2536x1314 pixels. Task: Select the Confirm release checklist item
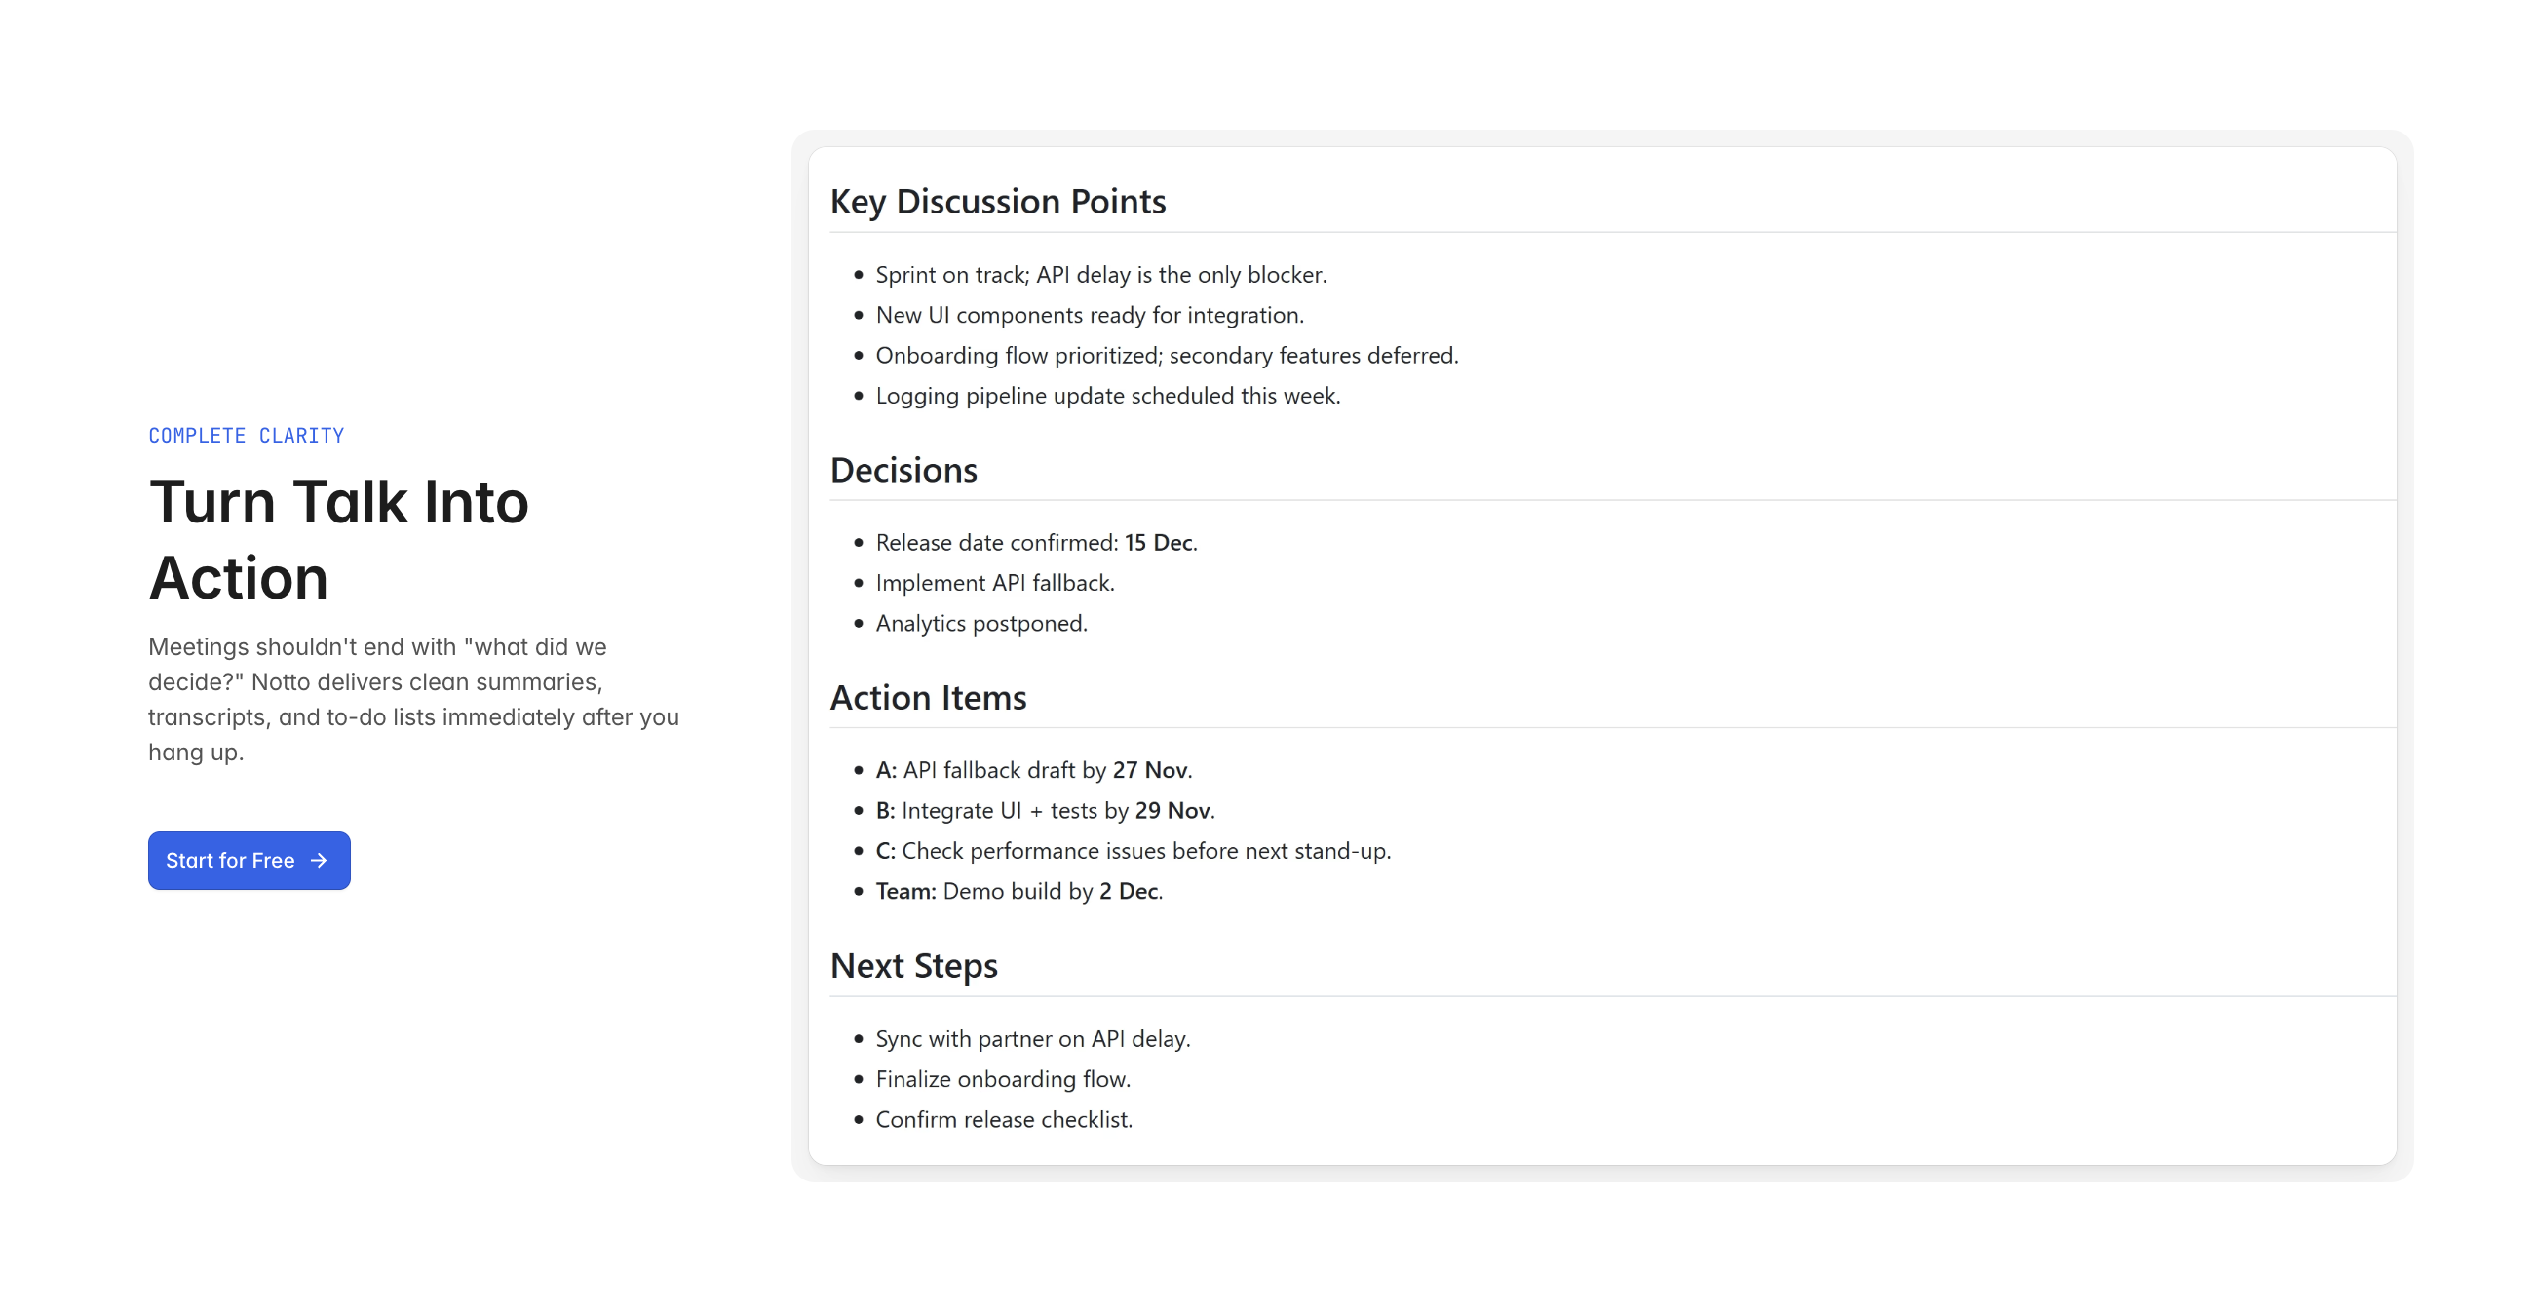point(1003,1119)
